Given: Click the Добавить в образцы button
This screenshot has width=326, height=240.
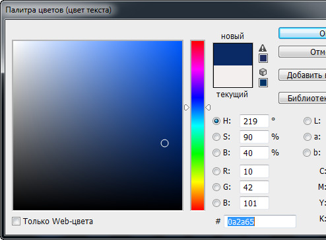Looking at the screenshot, I should pyautogui.click(x=302, y=75).
